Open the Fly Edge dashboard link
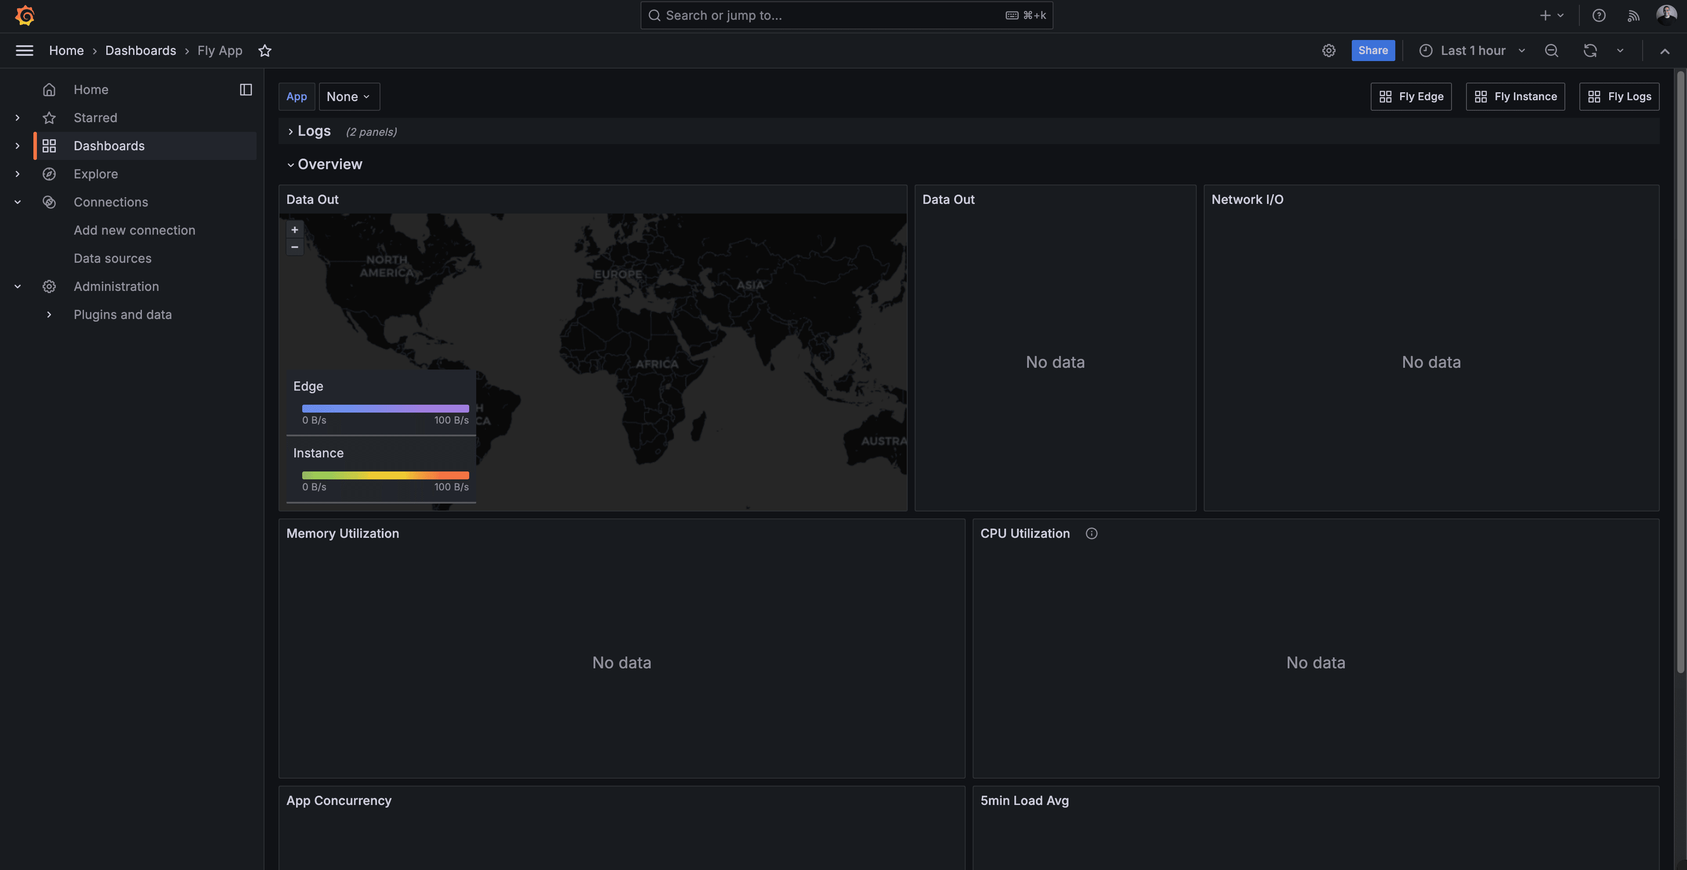1687x870 pixels. (1411, 96)
